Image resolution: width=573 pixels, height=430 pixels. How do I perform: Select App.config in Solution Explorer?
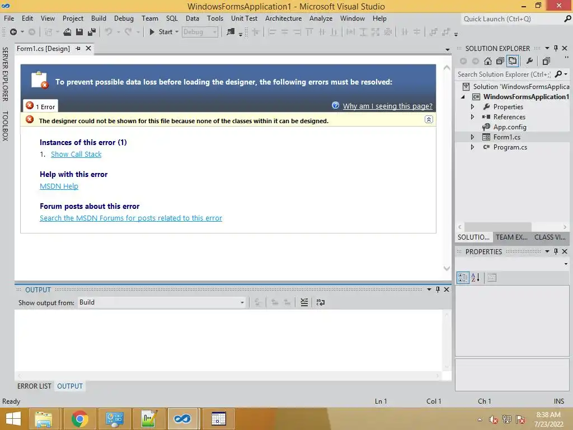coord(510,127)
